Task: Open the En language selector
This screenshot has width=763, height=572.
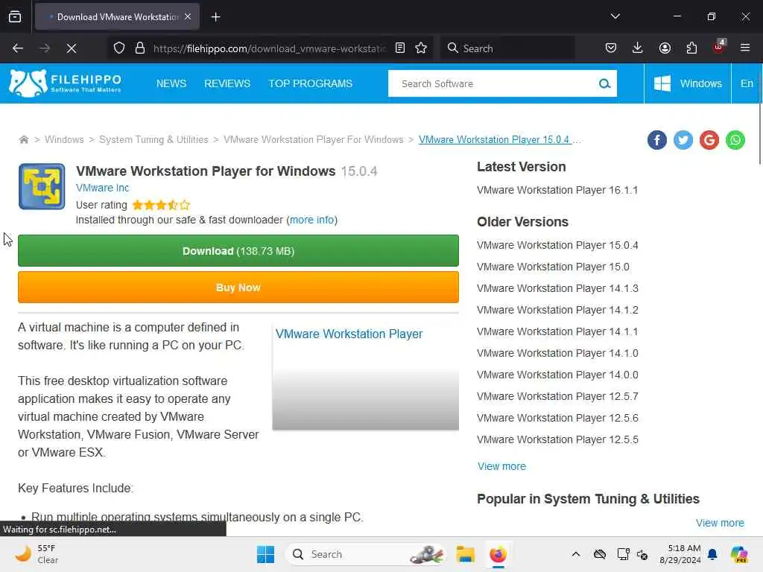Action: [x=747, y=83]
